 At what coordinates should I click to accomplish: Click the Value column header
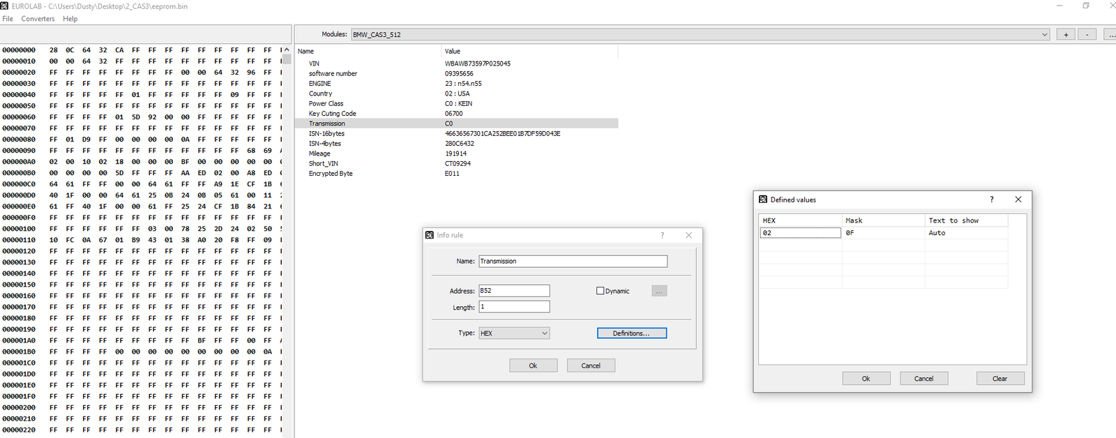(530, 51)
